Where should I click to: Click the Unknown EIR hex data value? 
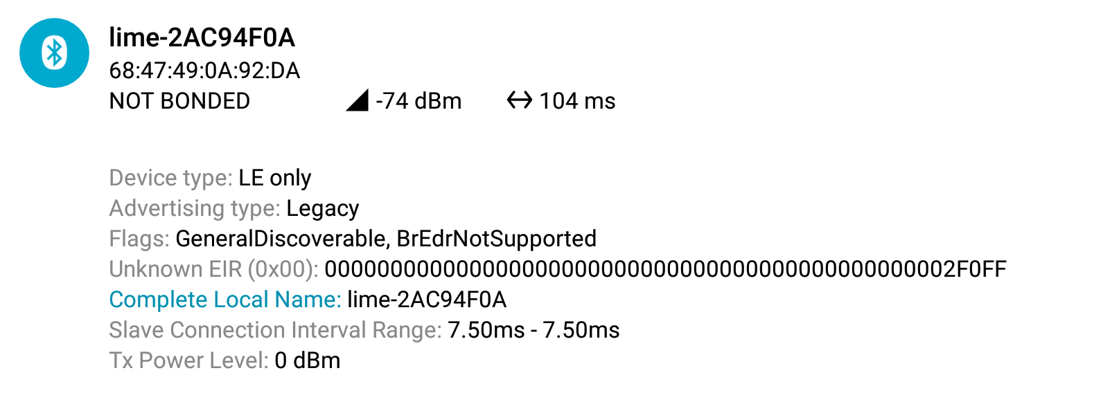coord(665,269)
